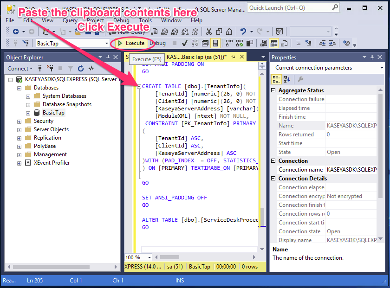Open the Query menu
Image resolution: width=390 pixels, height=288 pixels.
click(x=70, y=20)
